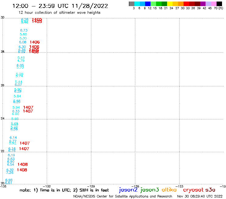226x199 pixels.
Task: Click the 1407 time label beside 6.33
Action: coord(28,111)
